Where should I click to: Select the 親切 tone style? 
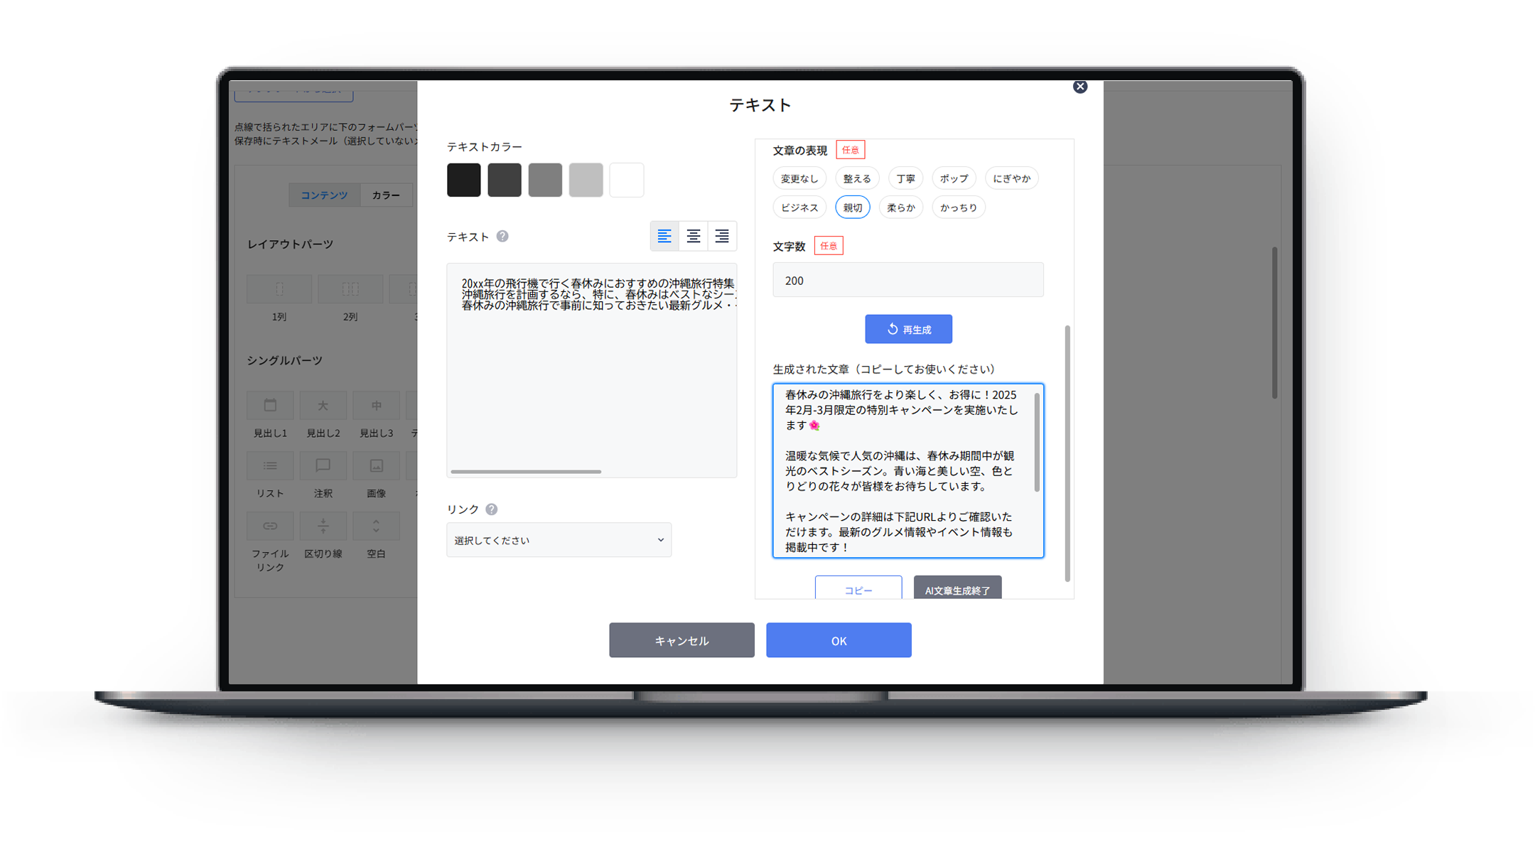coord(853,207)
